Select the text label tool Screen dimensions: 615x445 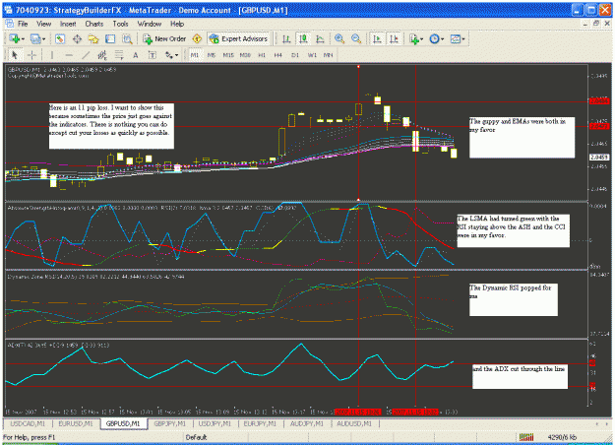pos(153,55)
